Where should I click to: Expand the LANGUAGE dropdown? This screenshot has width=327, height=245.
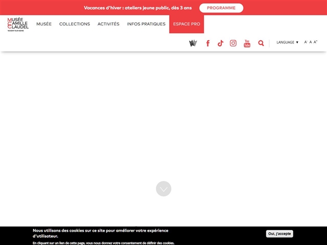point(287,42)
